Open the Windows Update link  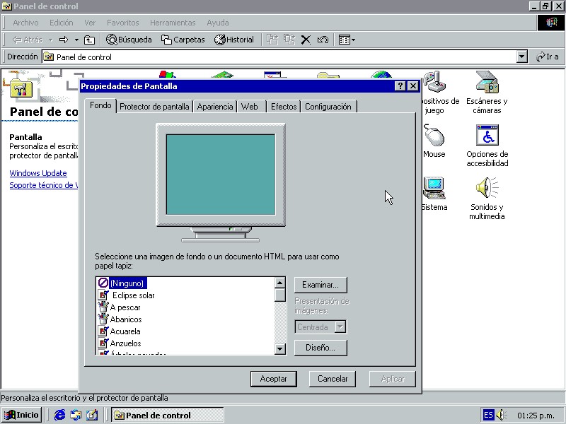[38, 173]
